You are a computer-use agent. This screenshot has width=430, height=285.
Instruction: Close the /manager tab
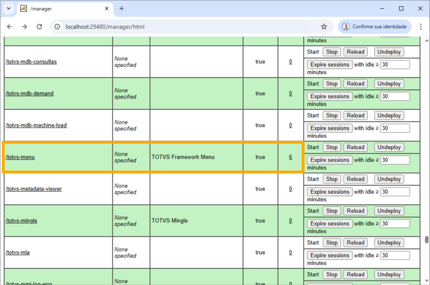point(106,8)
